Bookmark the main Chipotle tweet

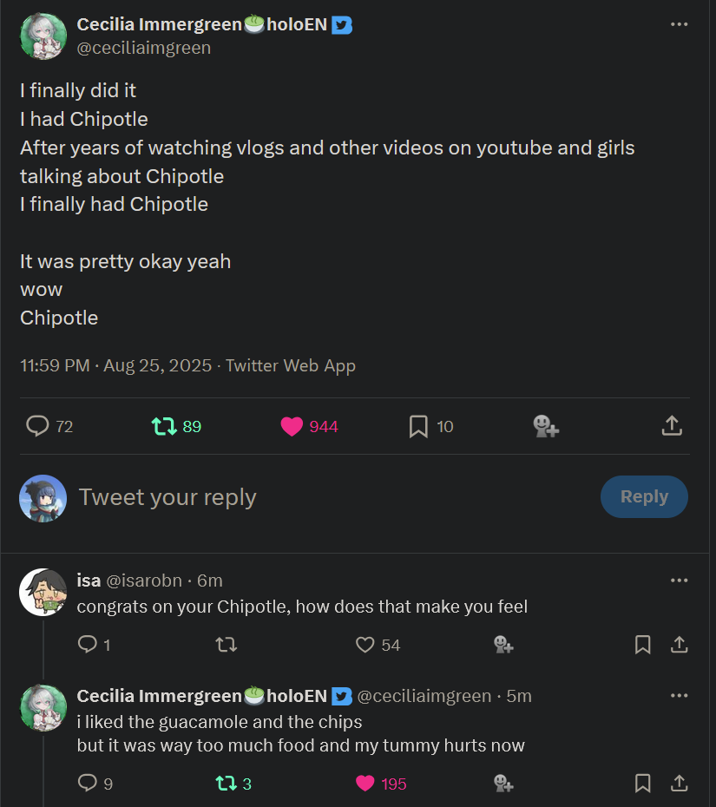418,426
